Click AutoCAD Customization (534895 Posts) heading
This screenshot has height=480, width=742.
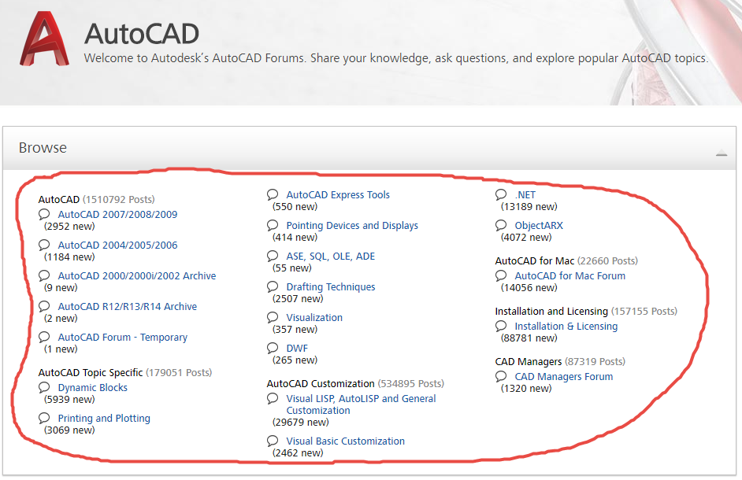355,383
